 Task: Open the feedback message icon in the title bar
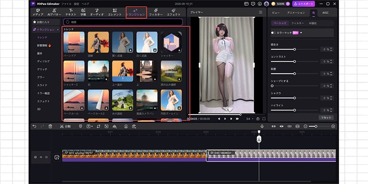click(253, 4)
